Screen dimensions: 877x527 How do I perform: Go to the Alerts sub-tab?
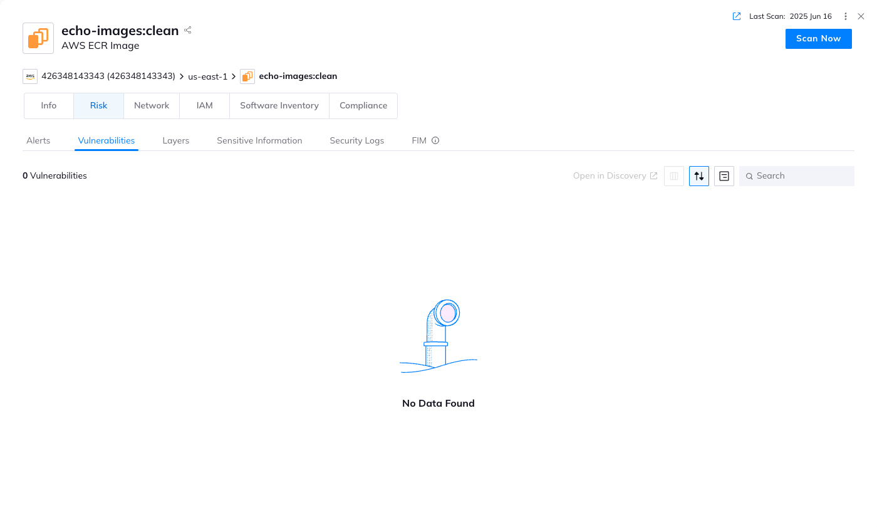click(38, 141)
